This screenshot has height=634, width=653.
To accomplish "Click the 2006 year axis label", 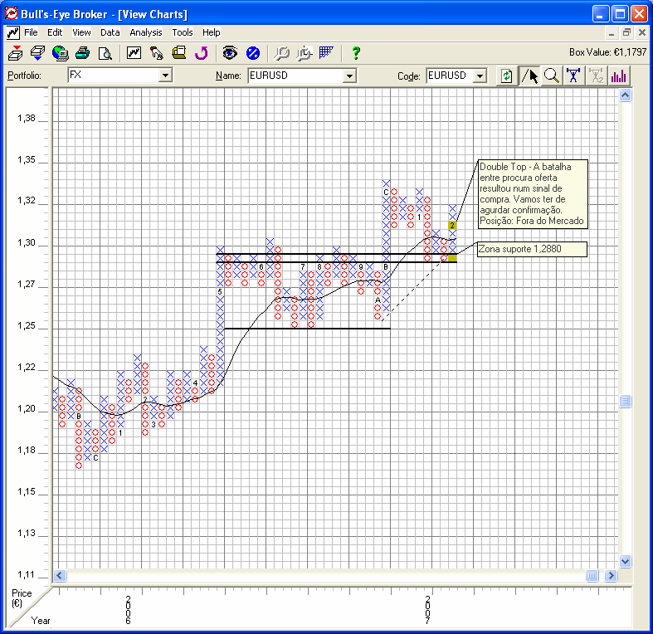I will [129, 610].
